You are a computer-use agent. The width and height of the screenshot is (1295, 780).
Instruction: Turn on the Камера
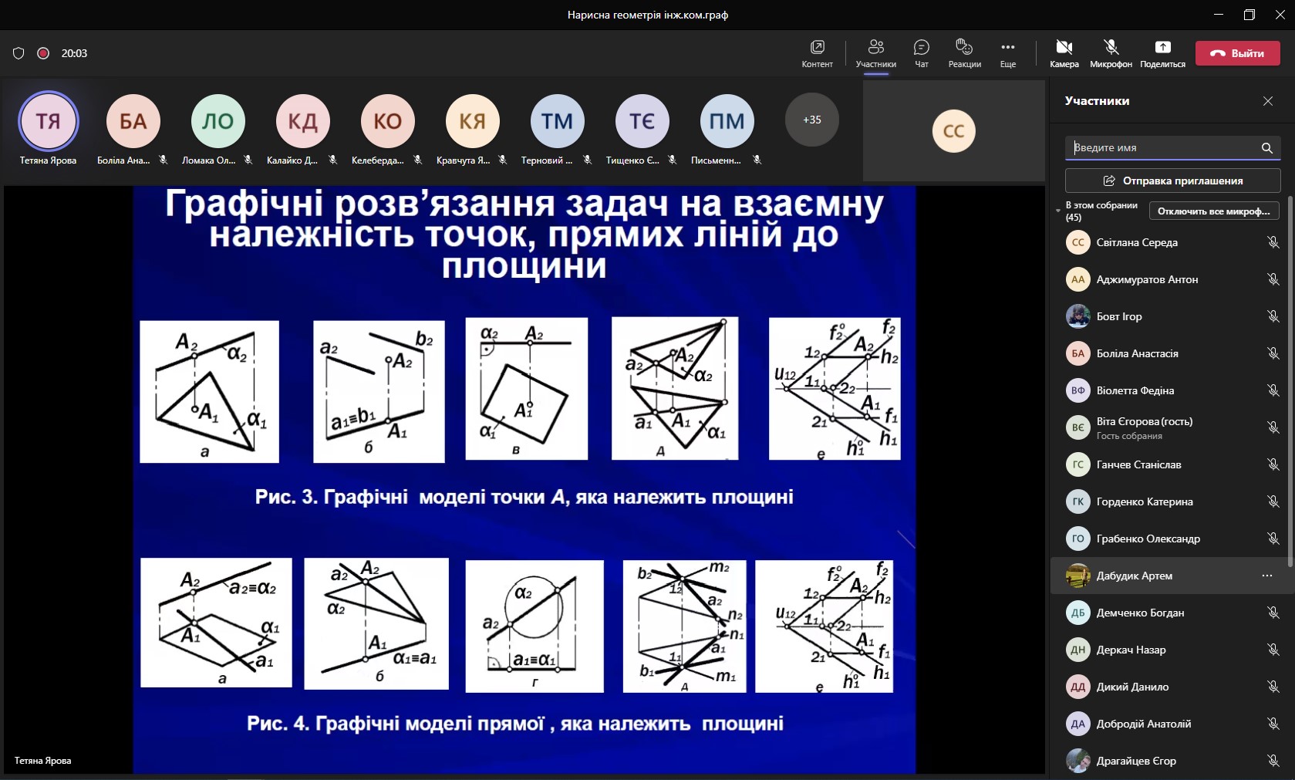[x=1064, y=53]
